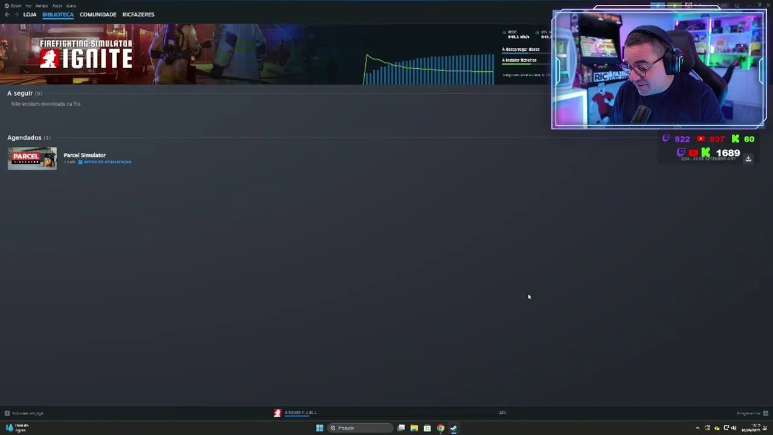Open the Parcel Simulator thumbnail
Viewport: 773px width, 435px height.
point(32,158)
